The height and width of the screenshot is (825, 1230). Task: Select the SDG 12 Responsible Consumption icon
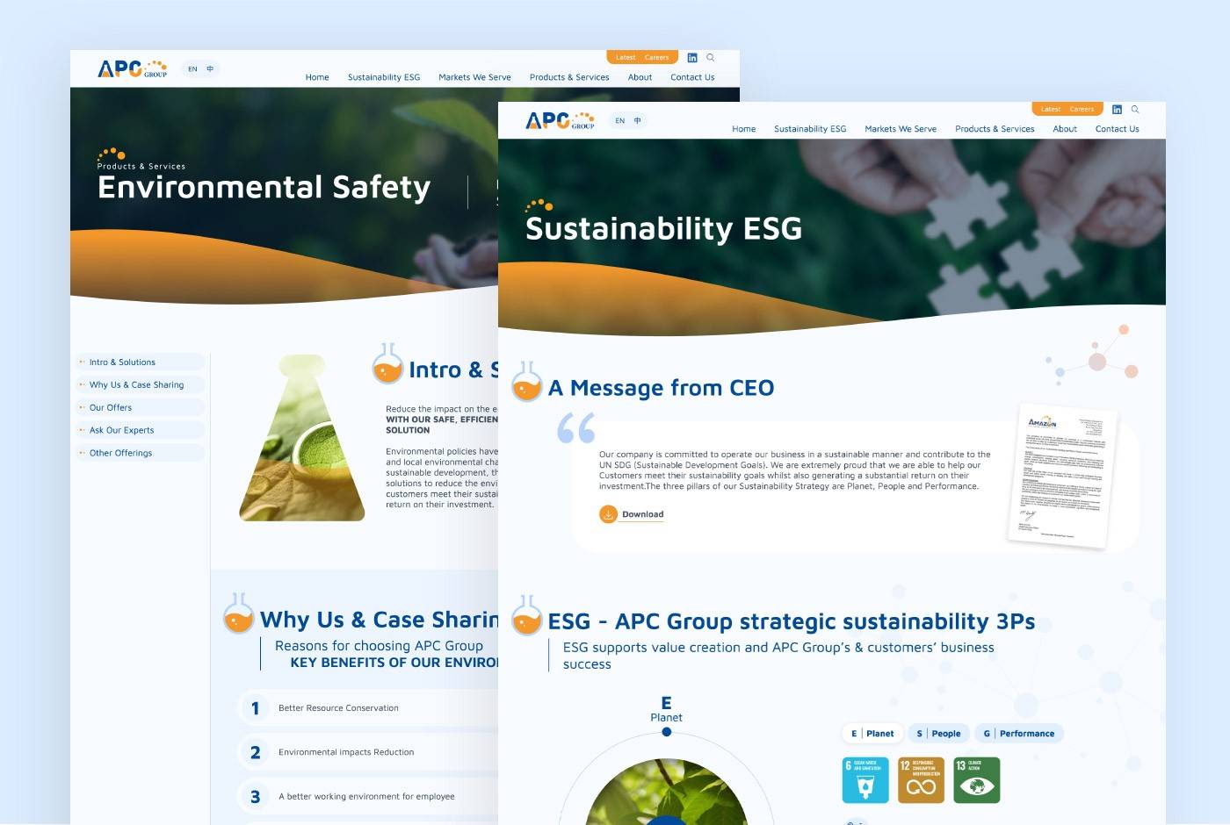pos(921,780)
